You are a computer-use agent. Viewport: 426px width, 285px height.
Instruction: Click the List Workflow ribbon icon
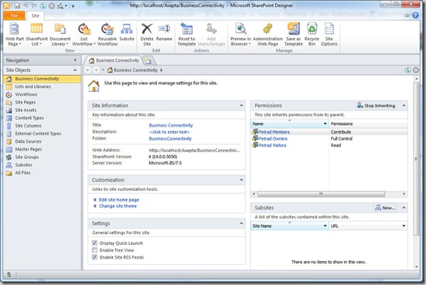click(84, 29)
